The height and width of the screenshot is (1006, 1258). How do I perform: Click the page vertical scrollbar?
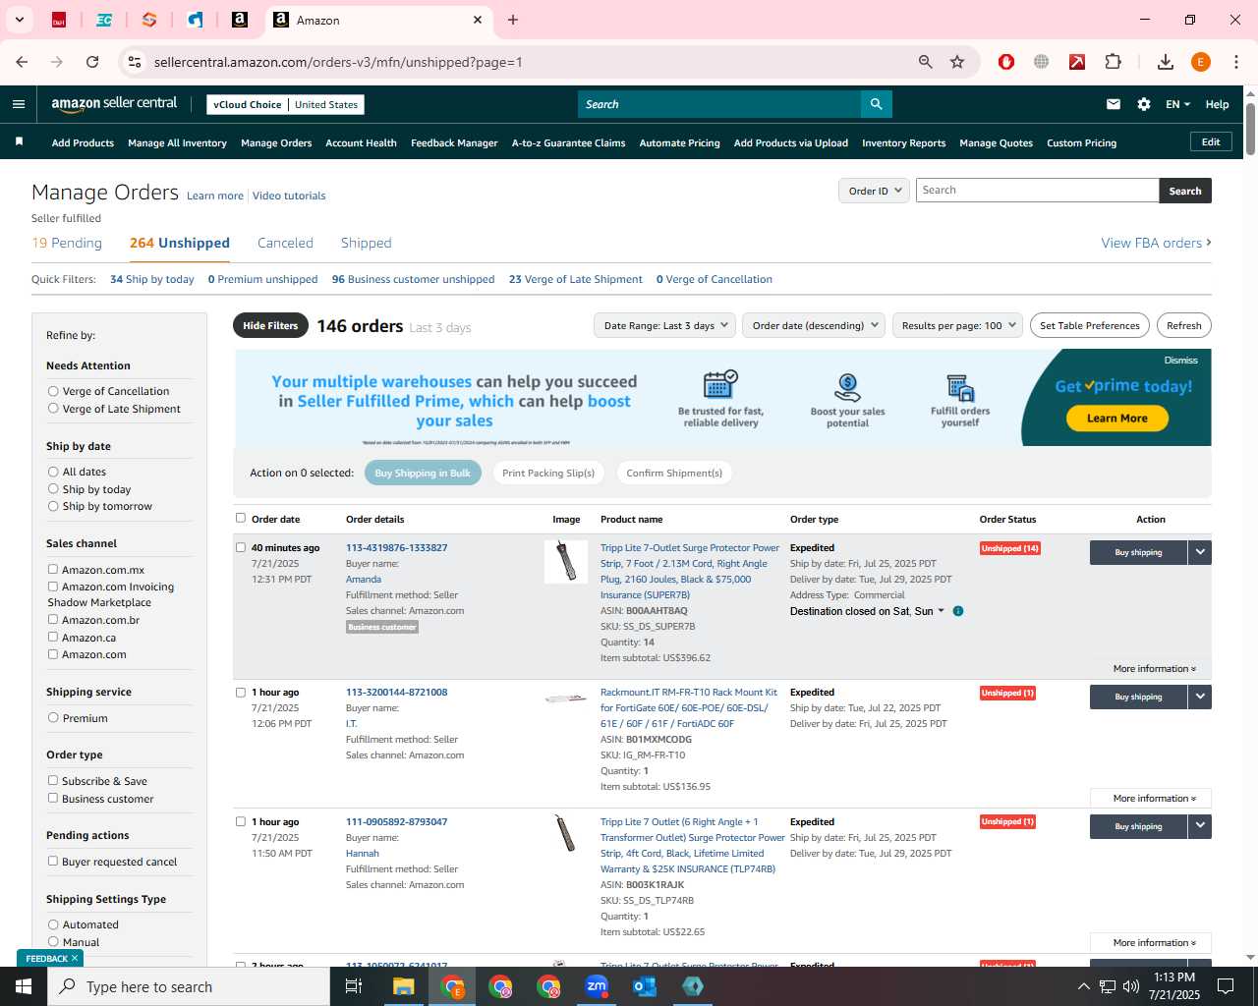click(1250, 128)
